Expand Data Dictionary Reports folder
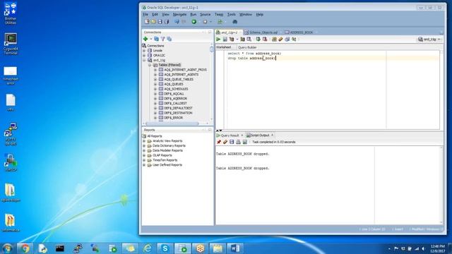The image size is (452, 254). pyautogui.click(x=144, y=146)
